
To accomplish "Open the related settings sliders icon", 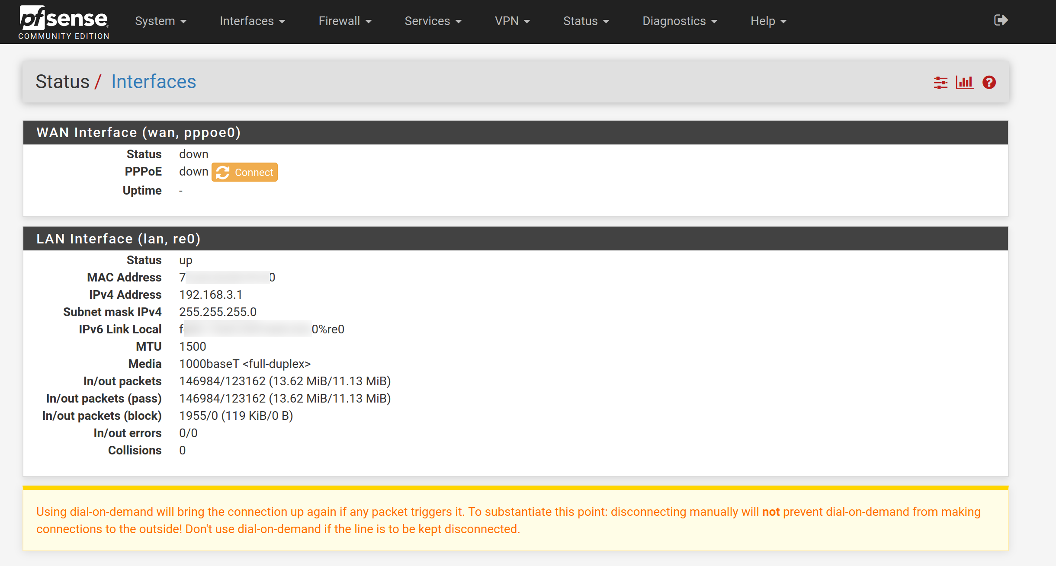I will tap(940, 82).
